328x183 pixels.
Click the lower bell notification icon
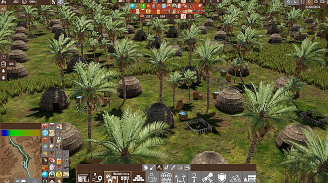coord(4,77)
